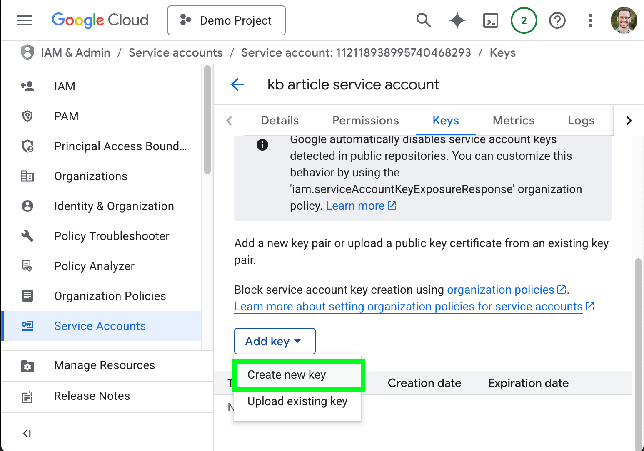Image resolution: width=644 pixels, height=451 pixels.
Task: Choose Upload existing key option
Action: click(x=297, y=401)
